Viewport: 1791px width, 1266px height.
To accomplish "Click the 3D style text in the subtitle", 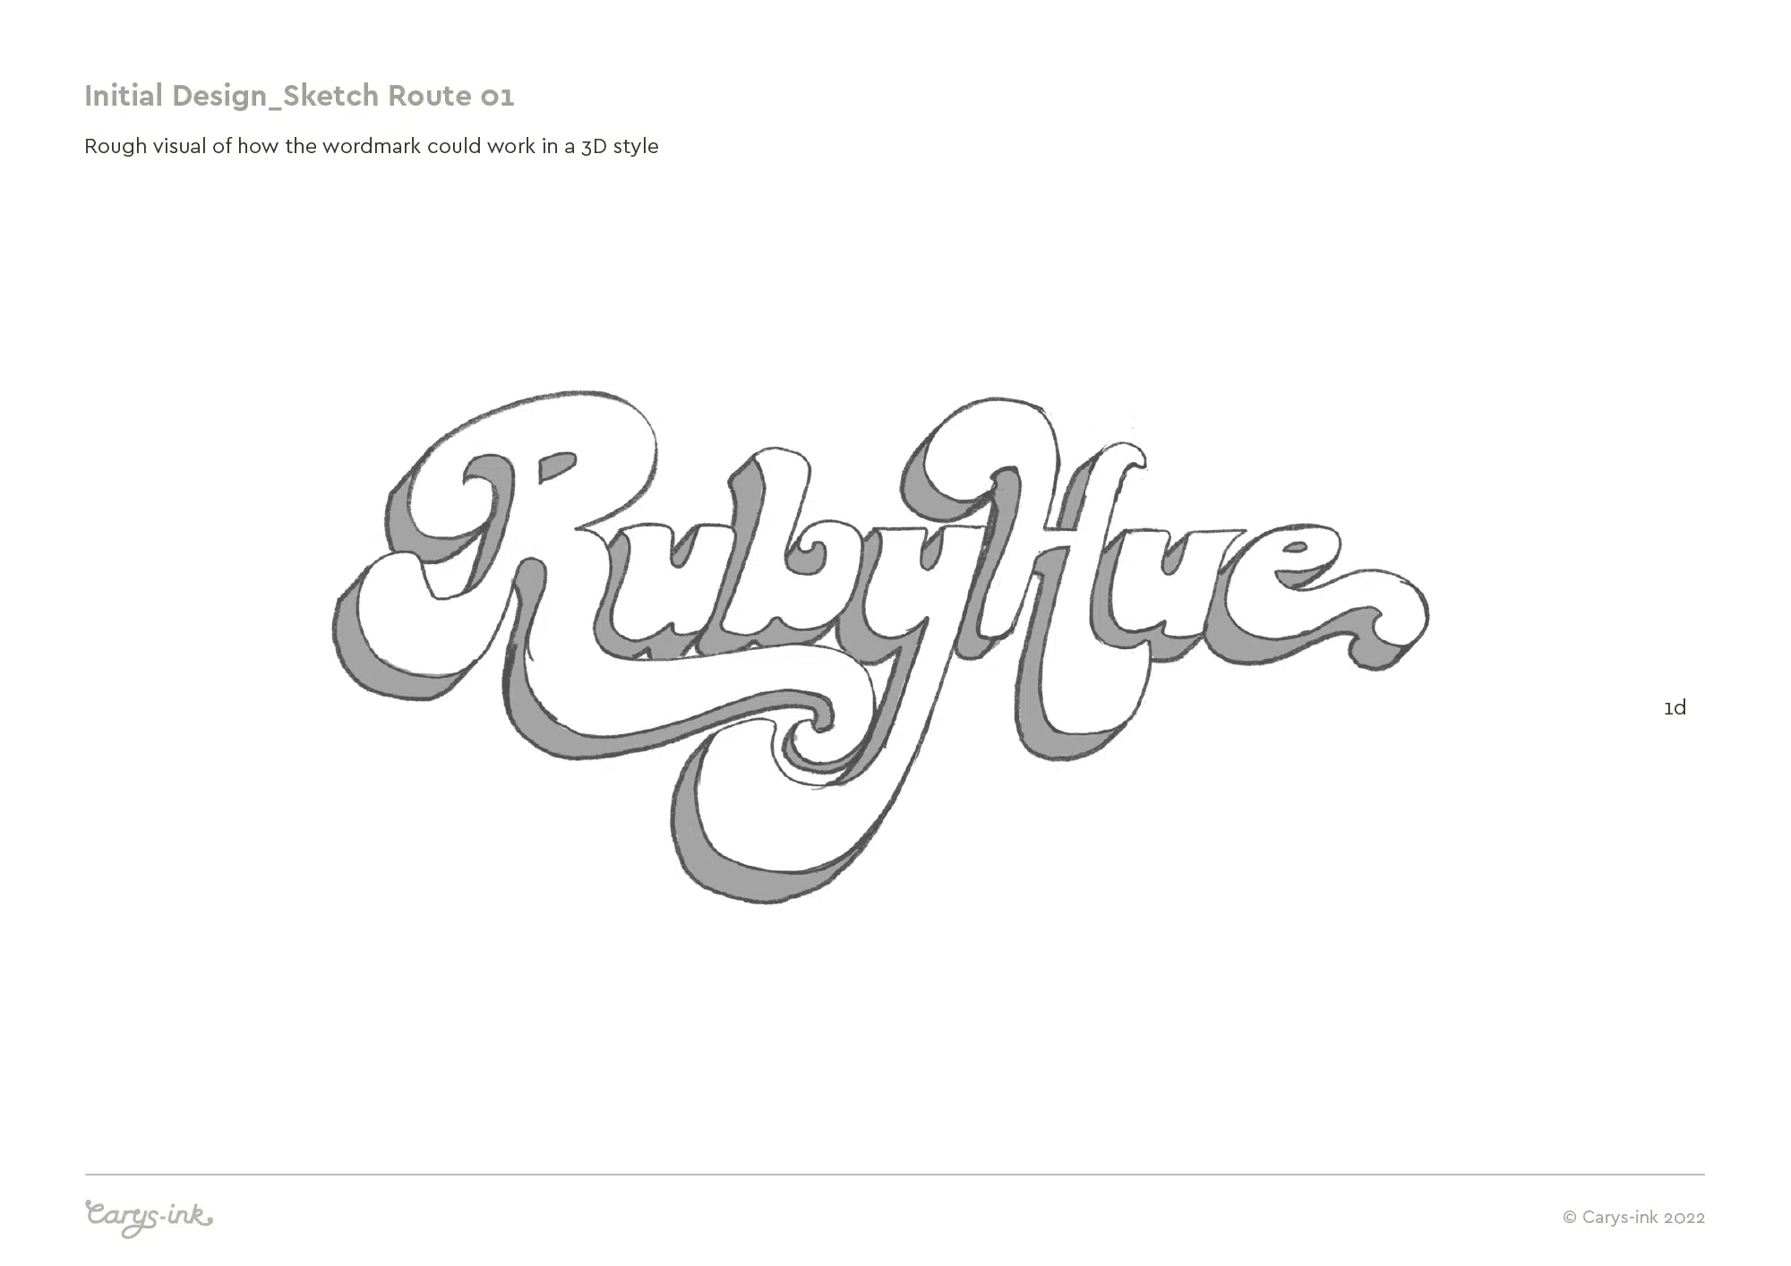I will coord(620,146).
